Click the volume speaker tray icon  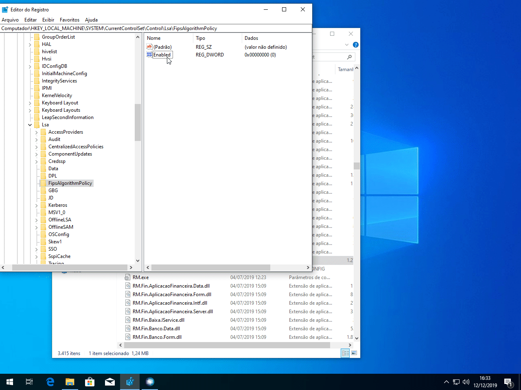click(x=466, y=382)
